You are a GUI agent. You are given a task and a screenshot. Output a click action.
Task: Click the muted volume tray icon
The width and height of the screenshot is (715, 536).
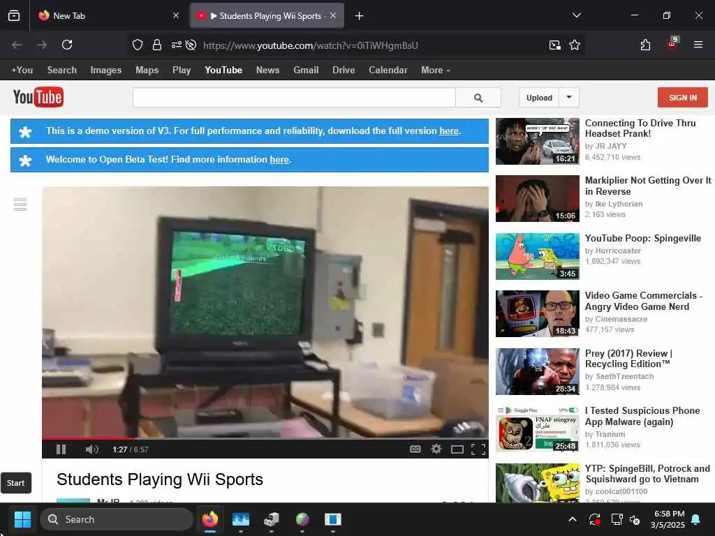click(635, 519)
